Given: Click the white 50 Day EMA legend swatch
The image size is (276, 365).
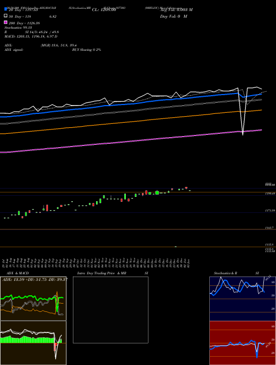Looking at the screenshot, I should coord(6,16).
